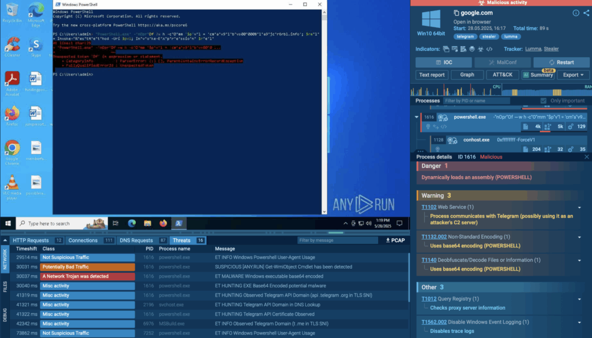592x338 pixels.
Task: Show hidden system tray icons chevron
Action: point(345,223)
